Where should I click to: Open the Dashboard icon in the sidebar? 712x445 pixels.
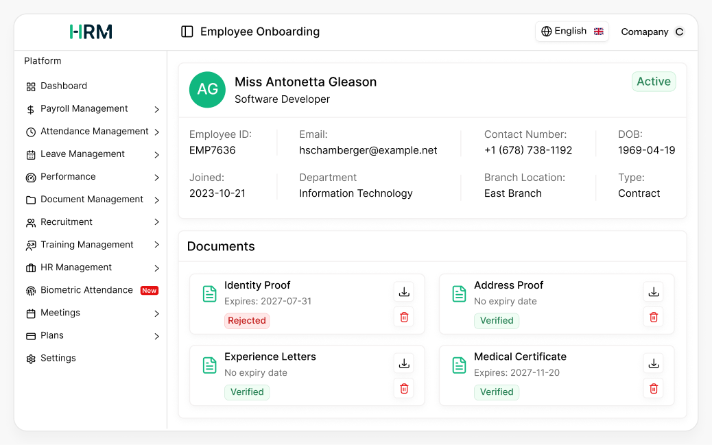[29, 86]
